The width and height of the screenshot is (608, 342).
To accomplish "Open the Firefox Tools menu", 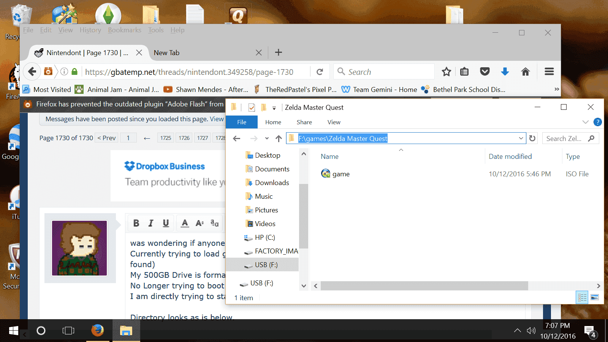I will pos(156,30).
